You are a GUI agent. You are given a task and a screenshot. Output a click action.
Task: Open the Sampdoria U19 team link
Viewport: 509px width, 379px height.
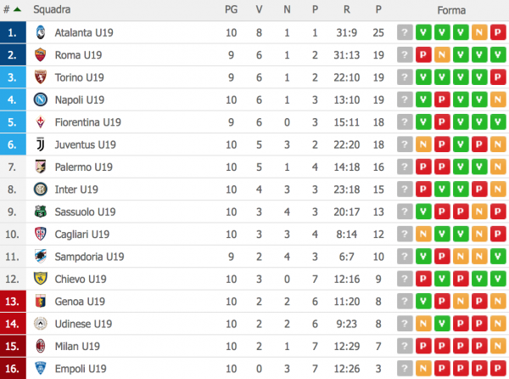click(89, 257)
